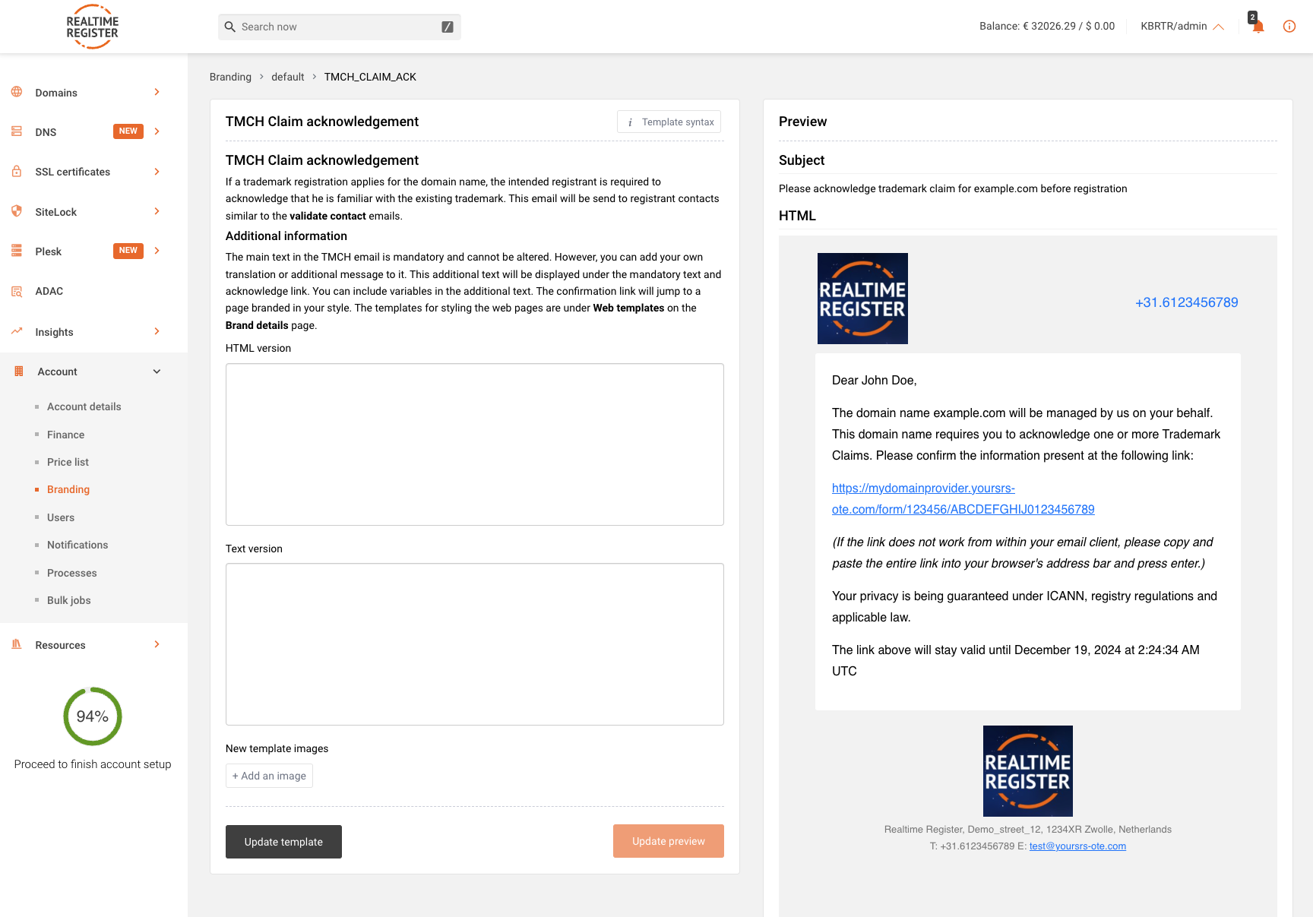The width and height of the screenshot is (1313, 917).
Task: Collapse the Account section chevron
Action: coord(157,372)
